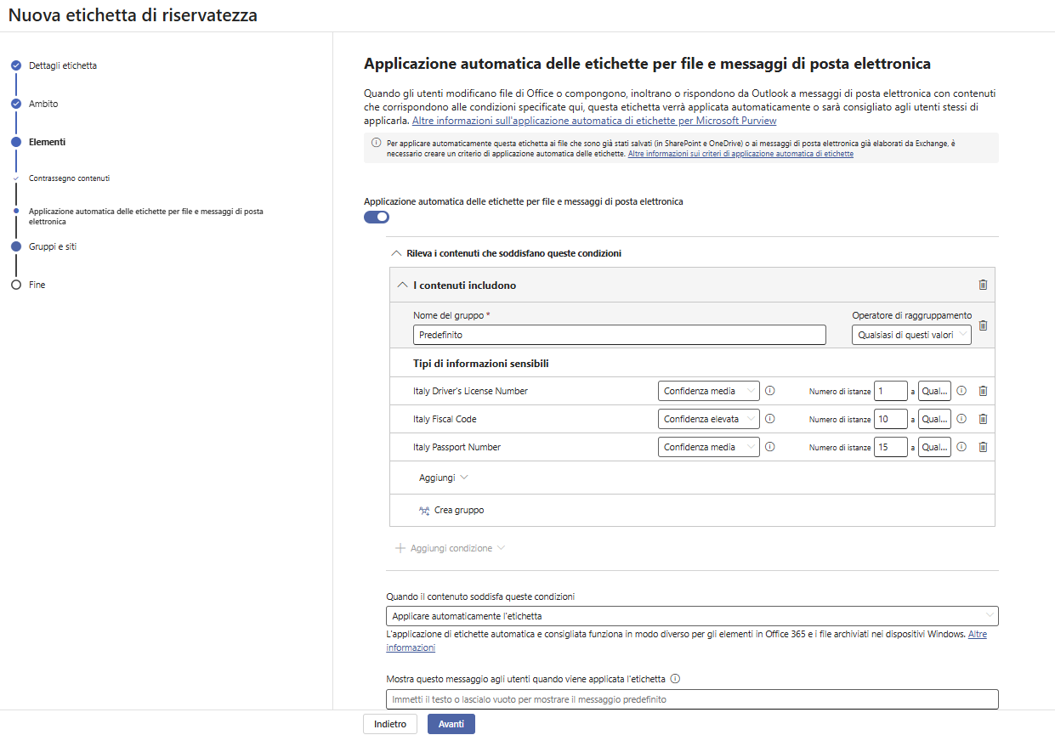The image size is (1055, 735).
Task: Collapse 'Rileva i contenuti' section
Action: (395, 253)
